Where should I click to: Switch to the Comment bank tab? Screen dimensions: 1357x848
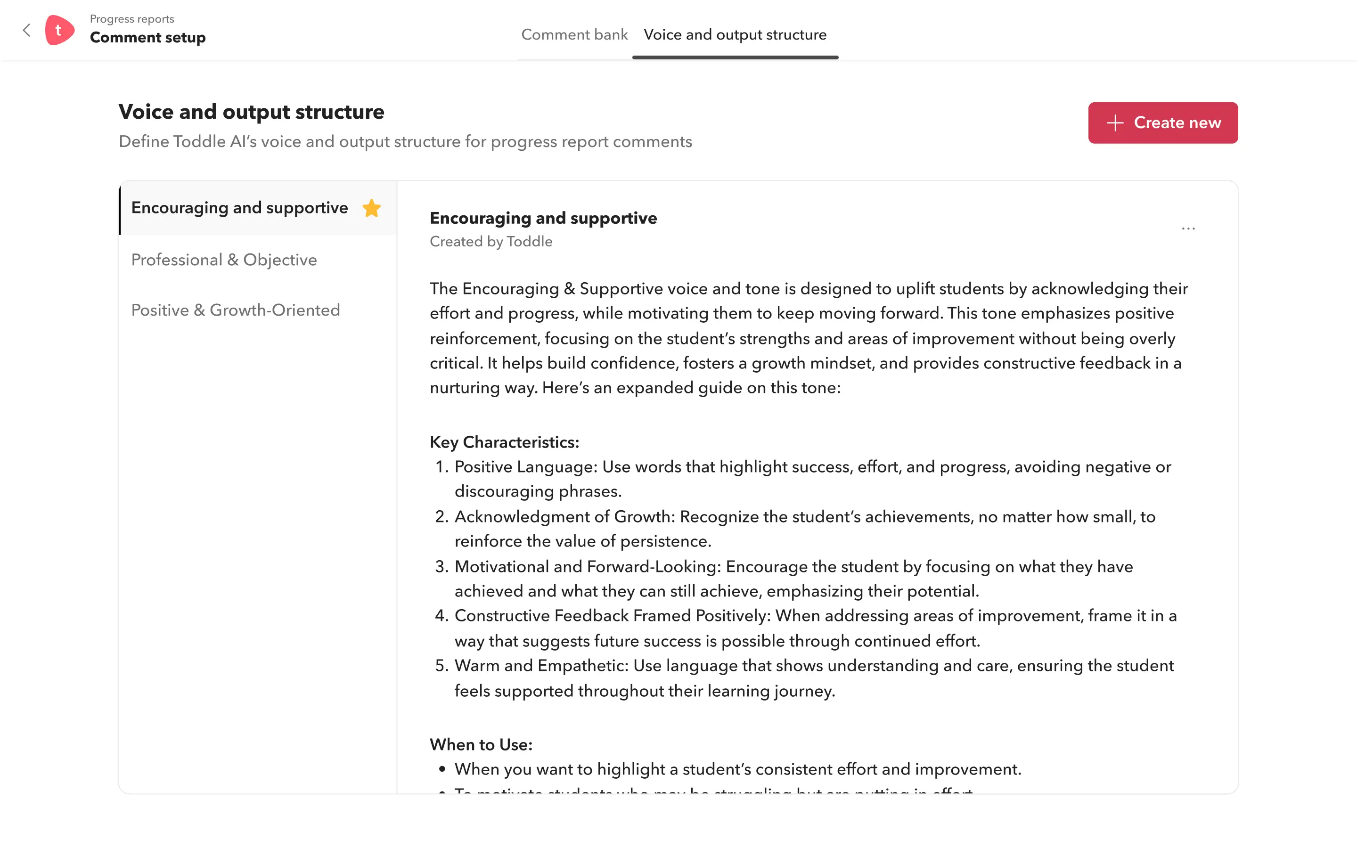coord(574,35)
